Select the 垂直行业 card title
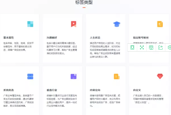 pos(52,90)
